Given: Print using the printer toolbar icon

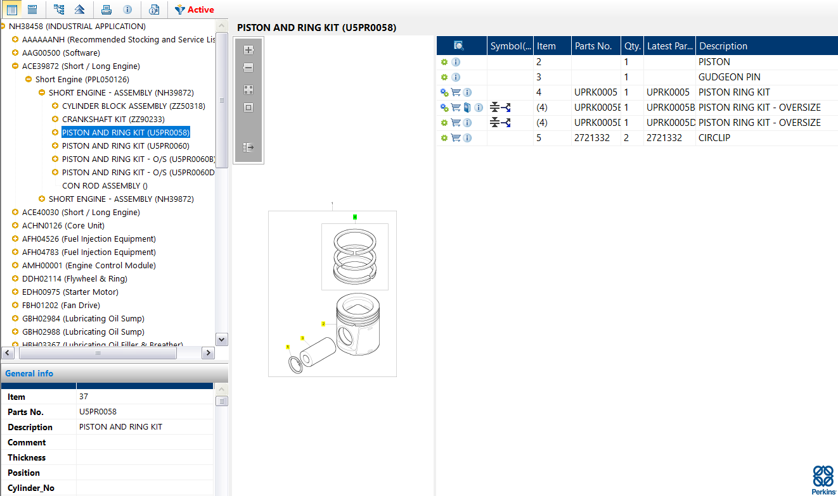Looking at the screenshot, I should click(106, 9).
